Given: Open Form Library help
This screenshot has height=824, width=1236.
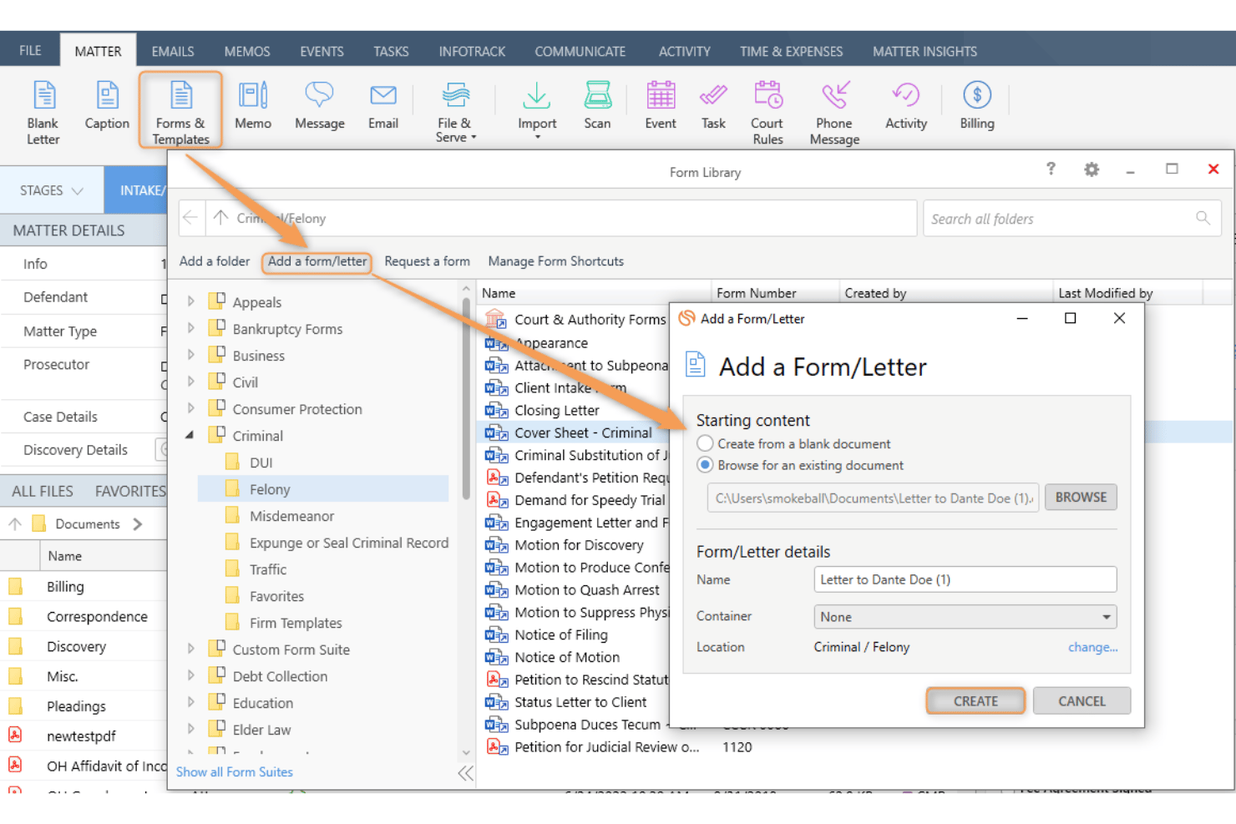Looking at the screenshot, I should coord(1051,169).
